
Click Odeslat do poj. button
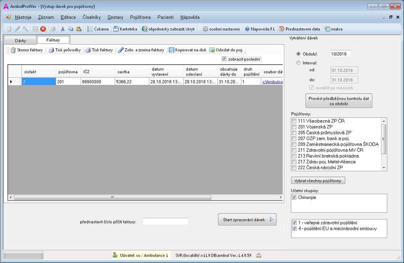[x=226, y=50]
